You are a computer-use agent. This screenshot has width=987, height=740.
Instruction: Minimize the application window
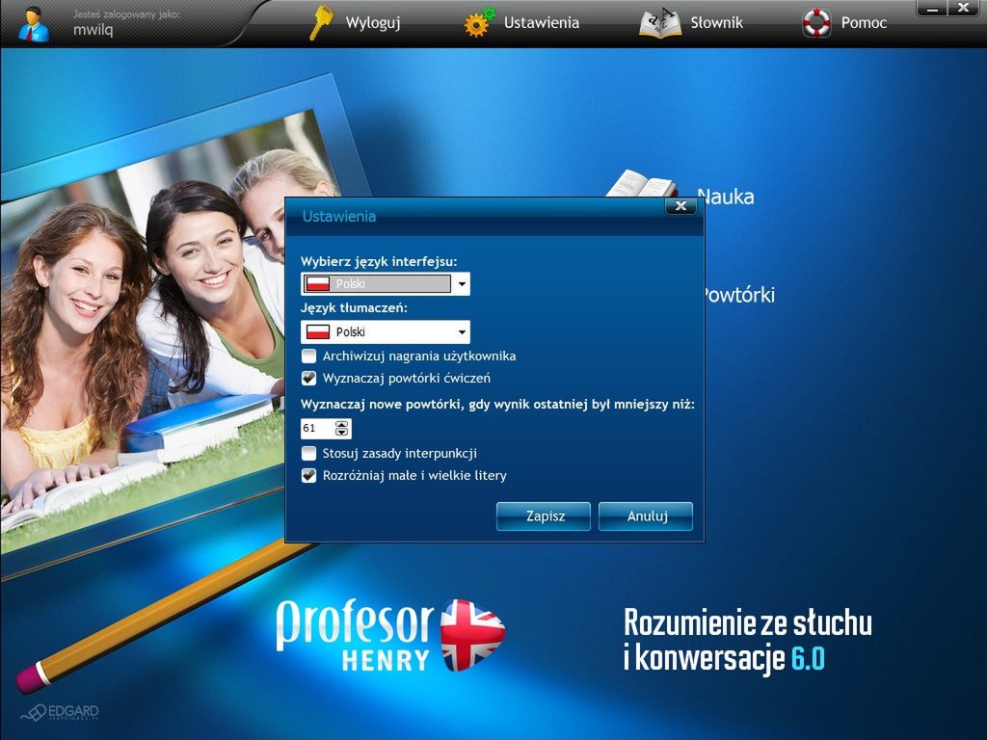pos(932,8)
